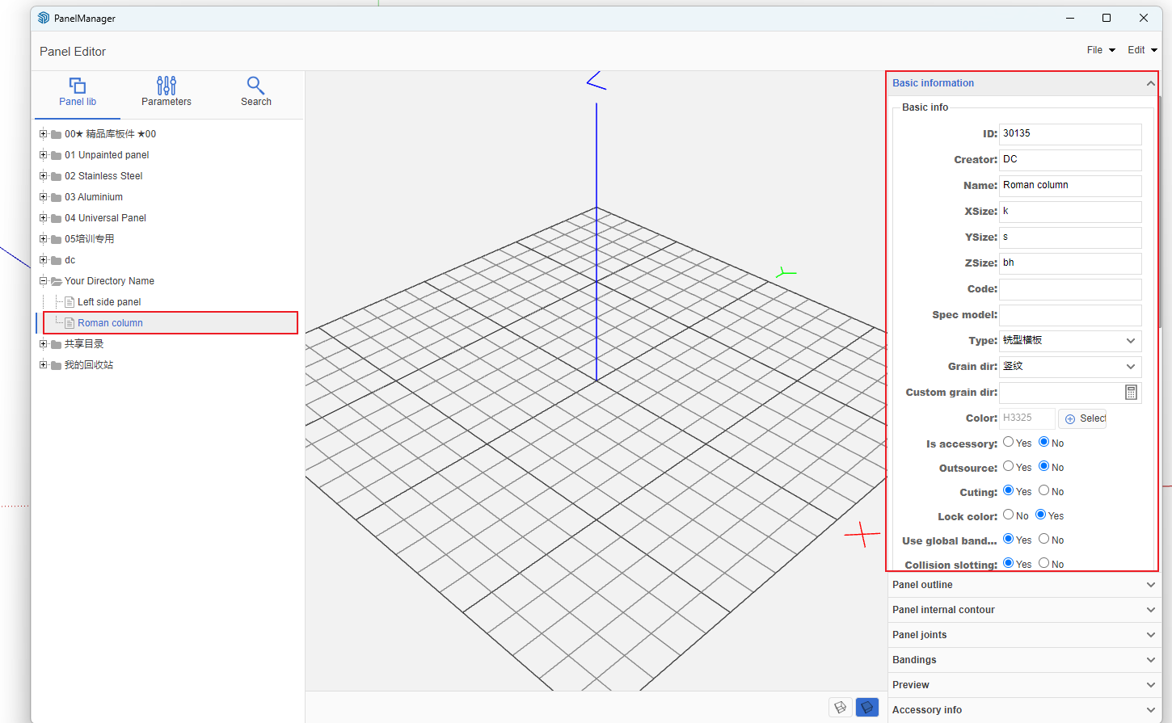Screen dimensions: 1172x723
Task: Set Is accessory to Yes
Action: pos(1009,442)
